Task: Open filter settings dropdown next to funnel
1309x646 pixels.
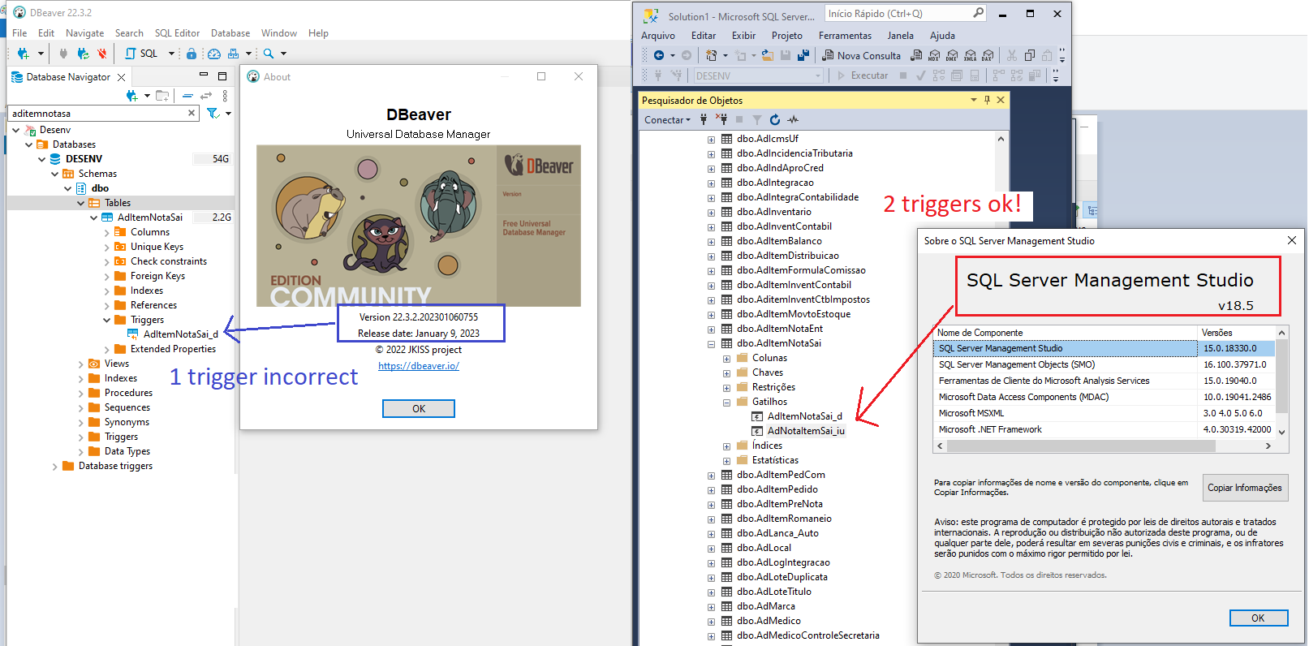Action: click(228, 114)
